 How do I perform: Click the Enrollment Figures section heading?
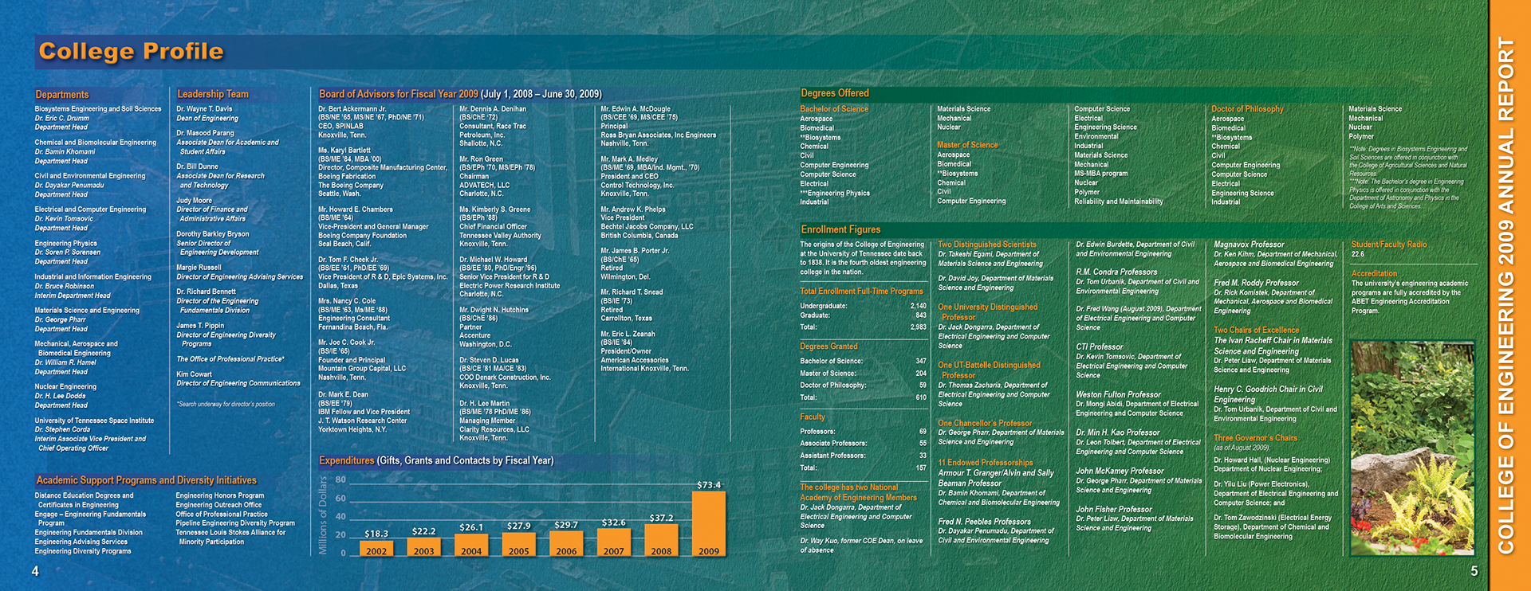click(840, 229)
